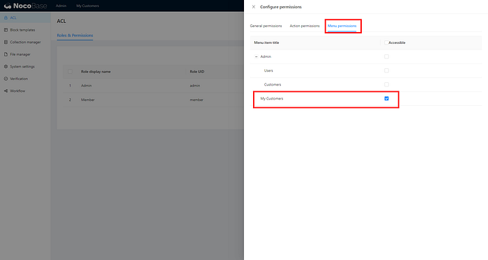Click the Verification check icon
Image resolution: width=488 pixels, height=260 pixels.
click(6, 79)
